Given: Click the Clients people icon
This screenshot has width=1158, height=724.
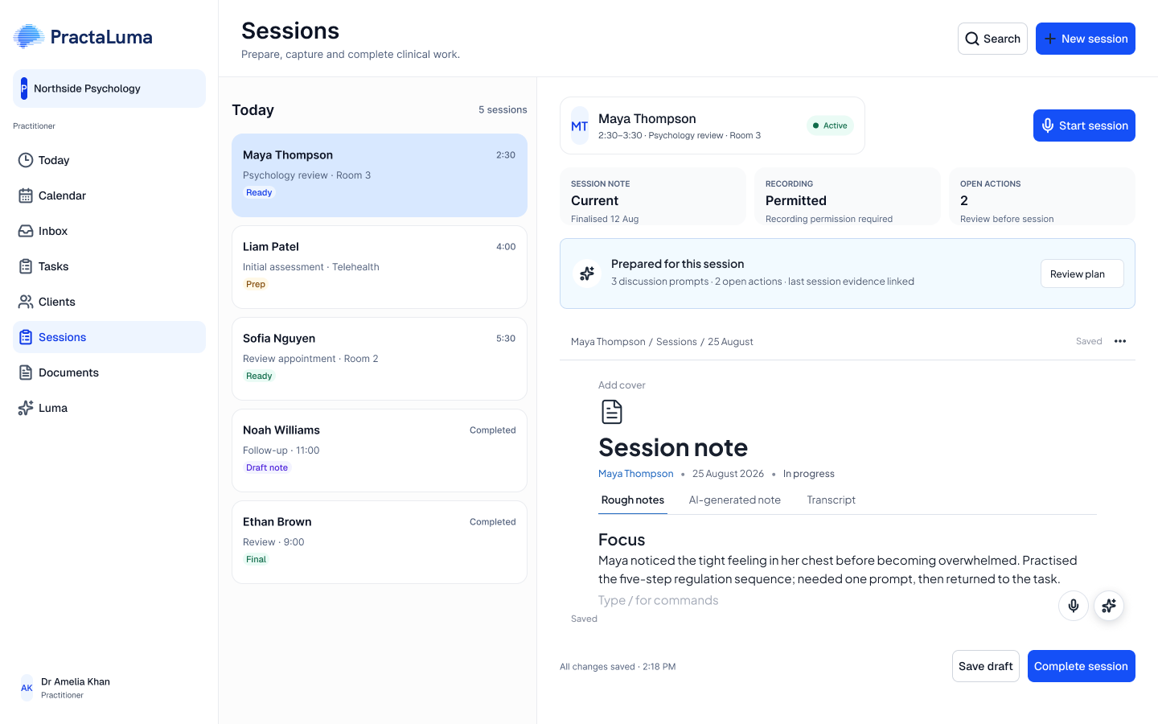Looking at the screenshot, I should 26,302.
